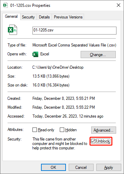The image size is (124, 174).
Task: Click the Cancel button
Action: tap(81, 168)
